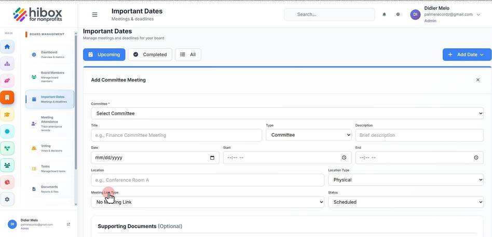Open the header gear settings icon
This screenshot has width=492, height=237.
(398, 15)
